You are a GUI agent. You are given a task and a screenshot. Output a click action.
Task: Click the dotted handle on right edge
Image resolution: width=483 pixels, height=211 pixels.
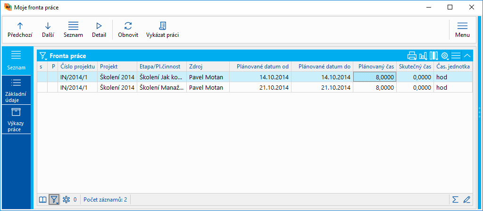point(479,112)
